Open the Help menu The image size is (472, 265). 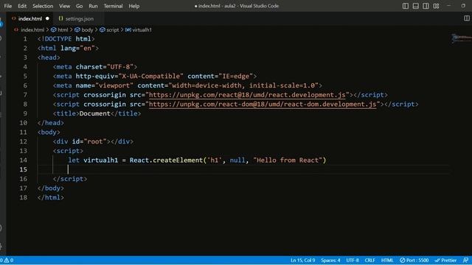coord(134,6)
